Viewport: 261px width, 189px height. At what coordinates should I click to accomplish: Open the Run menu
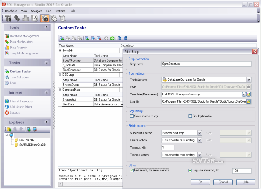(49, 11)
